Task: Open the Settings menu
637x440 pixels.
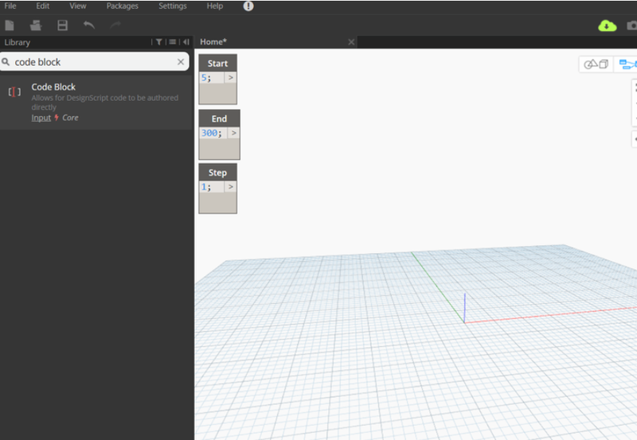Action: pyautogui.click(x=173, y=6)
